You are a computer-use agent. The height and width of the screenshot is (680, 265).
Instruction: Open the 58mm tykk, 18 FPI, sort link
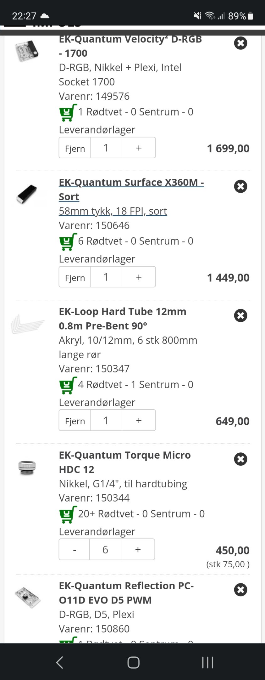(x=113, y=211)
